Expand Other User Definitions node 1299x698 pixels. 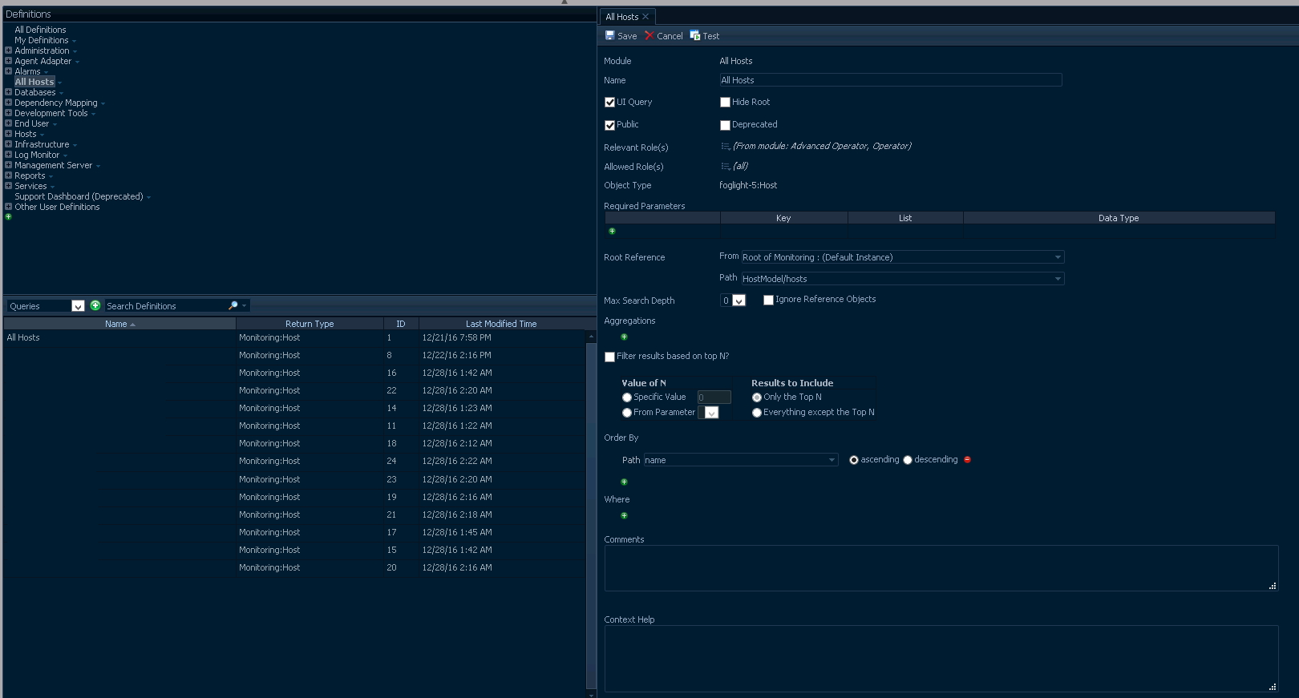[8, 206]
